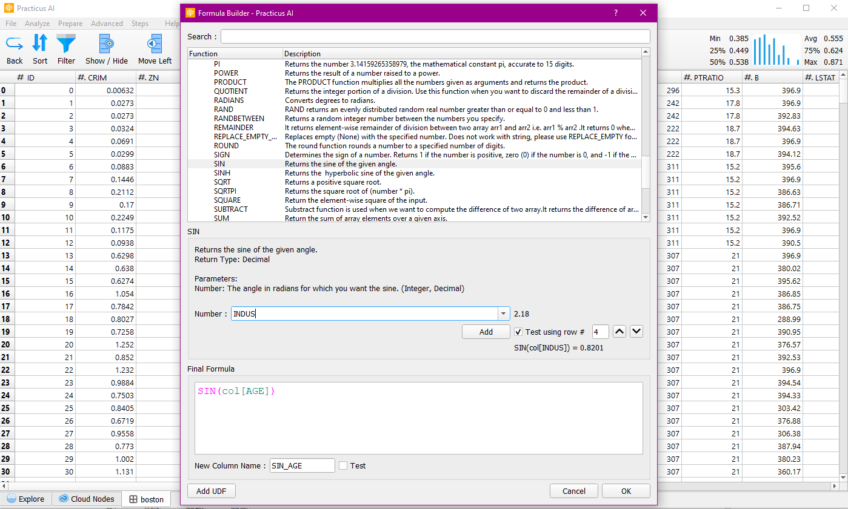Click the LSTAT column header in grid
848x509 pixels.
click(821, 77)
